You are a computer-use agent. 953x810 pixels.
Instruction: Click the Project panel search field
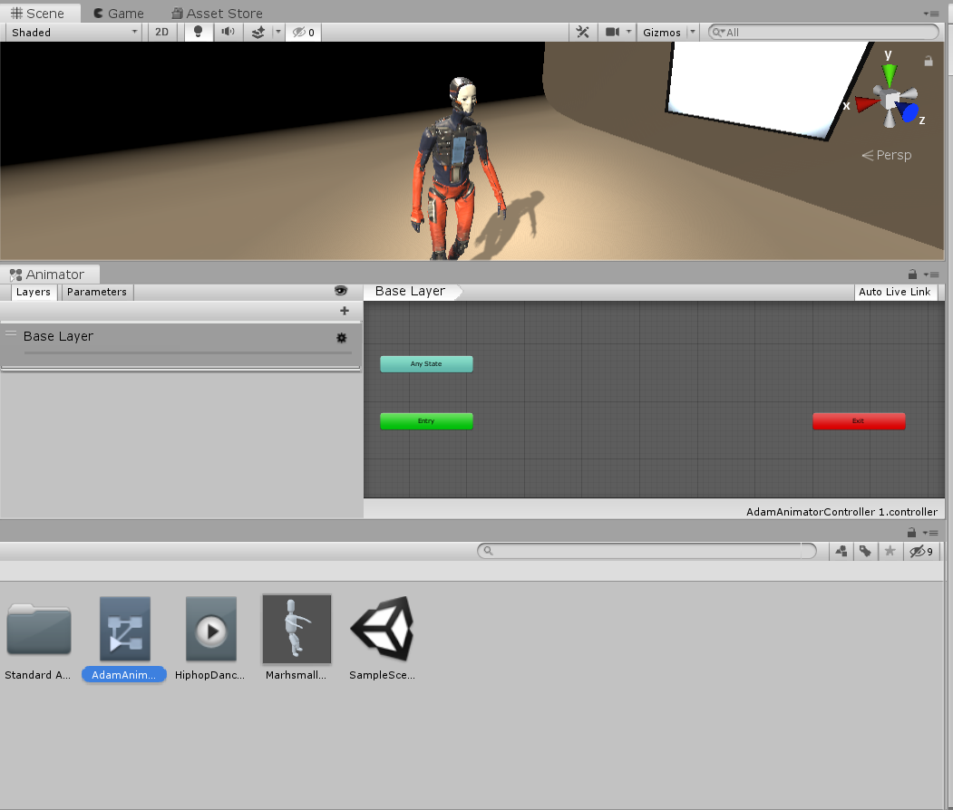coord(646,551)
